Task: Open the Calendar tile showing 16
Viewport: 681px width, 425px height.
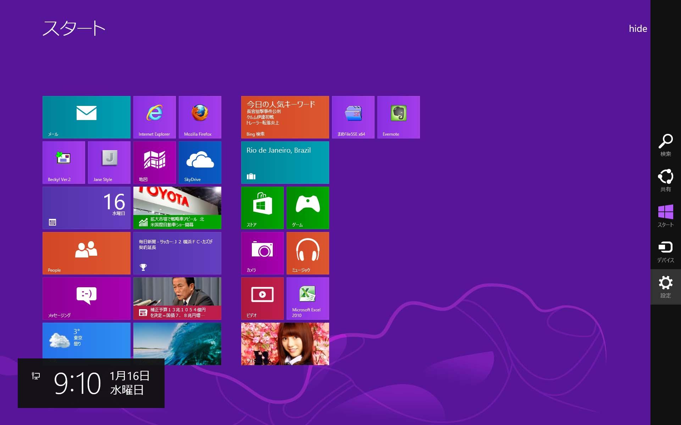Action: [86, 208]
